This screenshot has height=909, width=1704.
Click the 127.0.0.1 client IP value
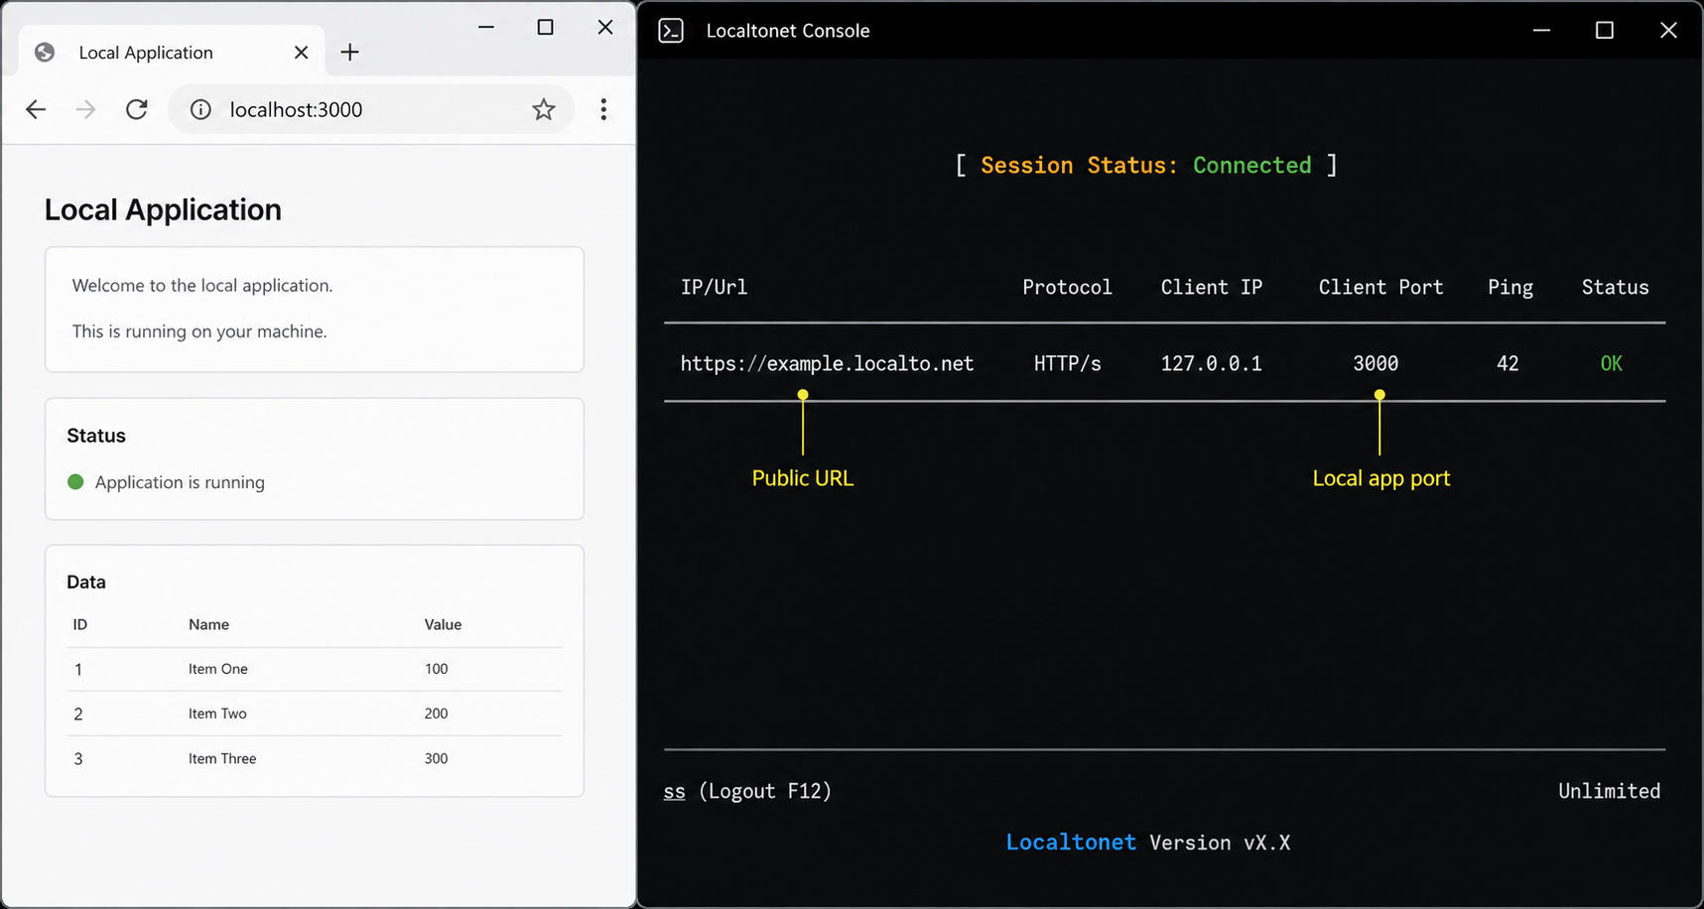click(1212, 364)
